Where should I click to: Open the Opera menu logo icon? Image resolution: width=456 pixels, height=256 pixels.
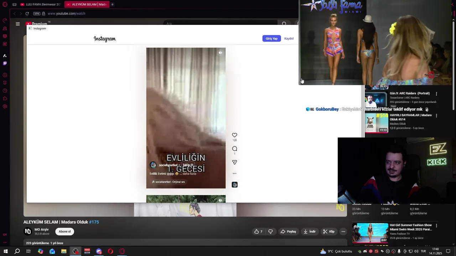[x=5, y=4]
